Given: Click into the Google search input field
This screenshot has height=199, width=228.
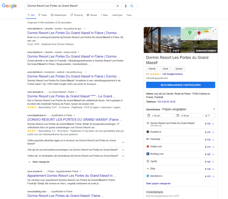Looking at the screenshot, I should (x=71, y=6).
